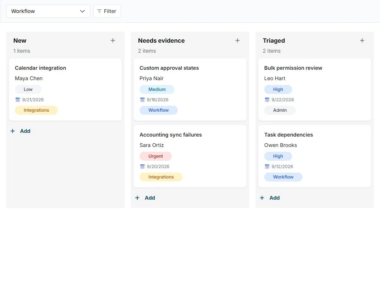Viewport: 380px width, 285px height.
Task: Click the date 9/21/2026
Action: (x=33, y=100)
